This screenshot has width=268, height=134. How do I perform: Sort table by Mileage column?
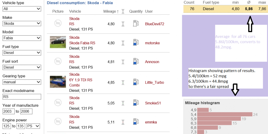111,12
